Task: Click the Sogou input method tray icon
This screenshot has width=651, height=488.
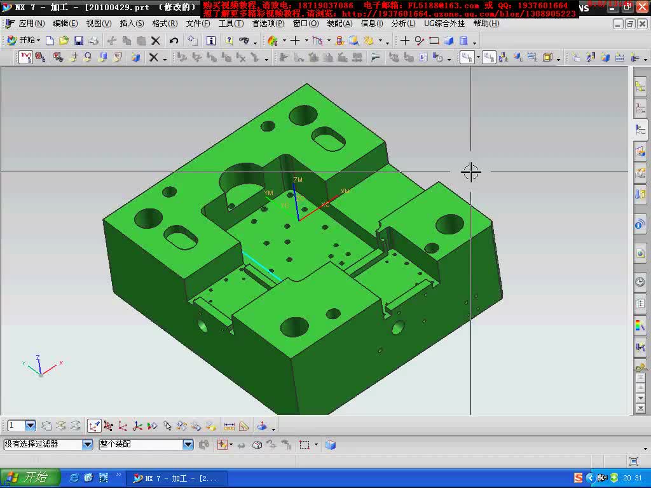Action: (x=579, y=478)
